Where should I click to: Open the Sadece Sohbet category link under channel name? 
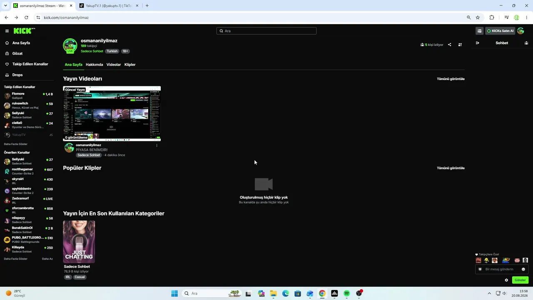92,51
